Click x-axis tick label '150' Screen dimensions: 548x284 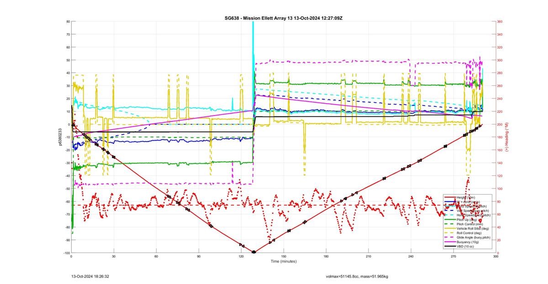coord(284,257)
